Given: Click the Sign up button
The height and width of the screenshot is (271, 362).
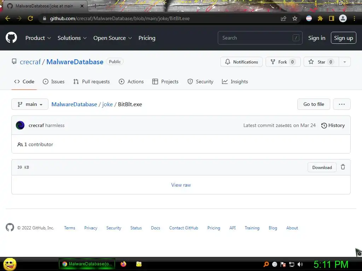Looking at the screenshot, I should point(344,38).
